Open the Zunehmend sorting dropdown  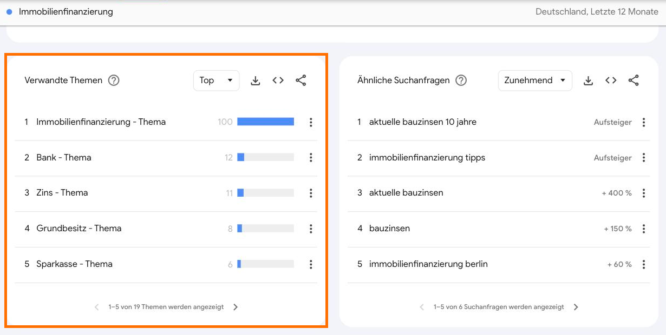(535, 81)
